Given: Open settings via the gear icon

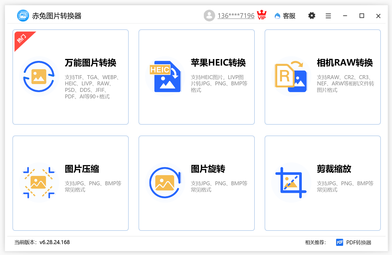Looking at the screenshot, I should [312, 16].
